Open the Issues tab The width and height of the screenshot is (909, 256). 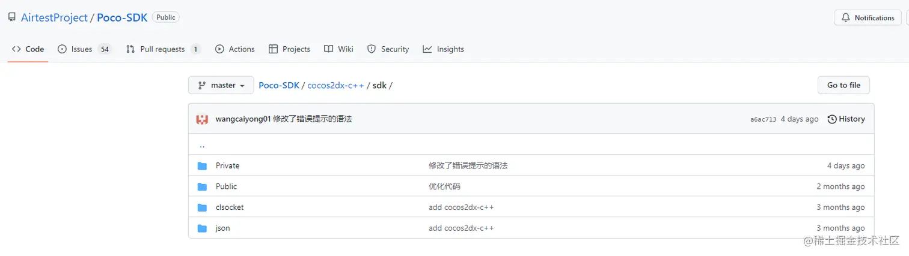[x=84, y=49]
